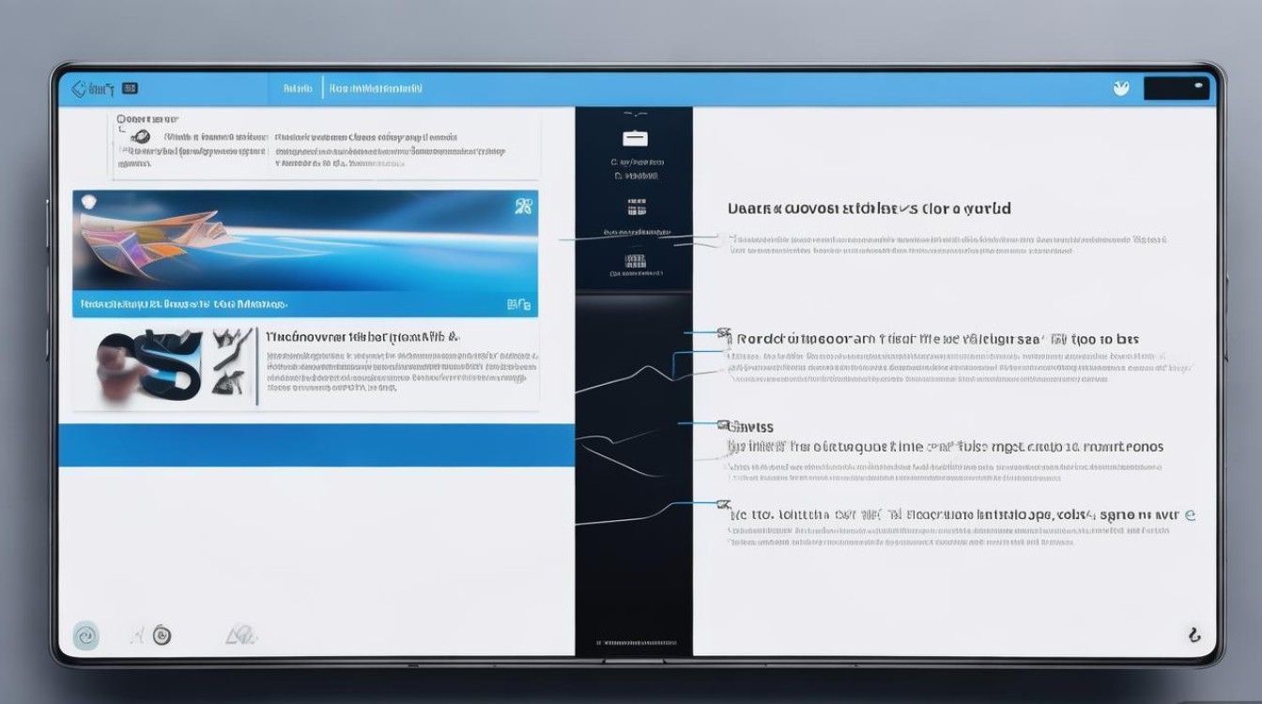Viewport: 1262px width, 704px height.
Task: Toggle the checkbox before the last right-panel heading
Action: (x=721, y=505)
